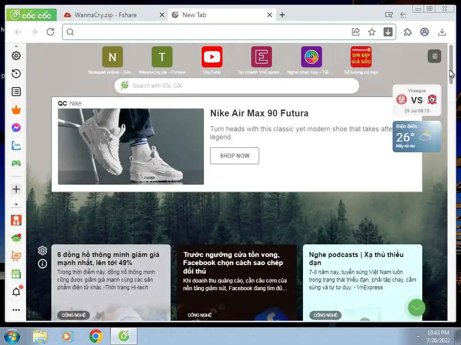461x345 pixels.
Task: Open File Explorer from taskbar
Action: [x=40, y=336]
